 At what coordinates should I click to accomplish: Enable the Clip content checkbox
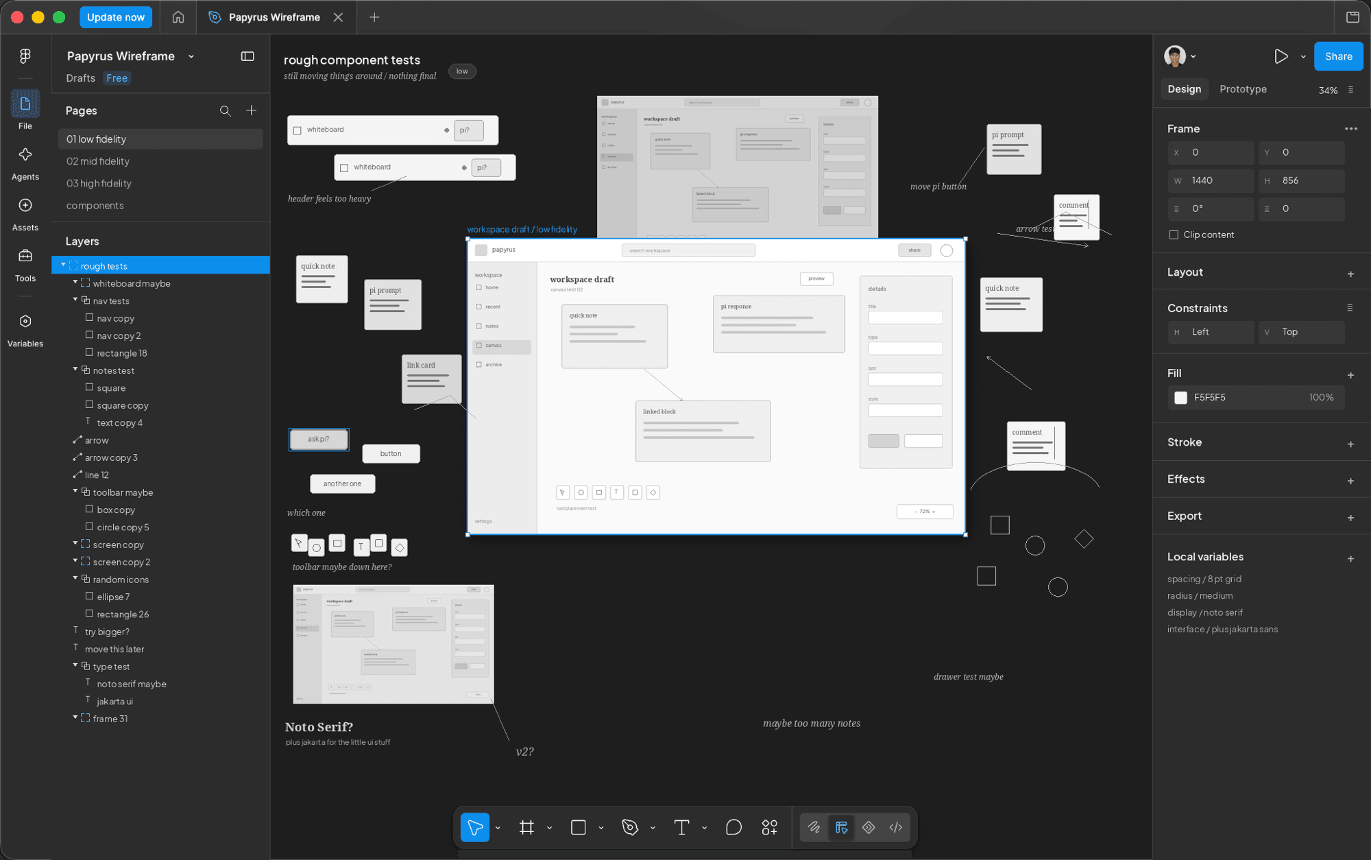coord(1174,235)
